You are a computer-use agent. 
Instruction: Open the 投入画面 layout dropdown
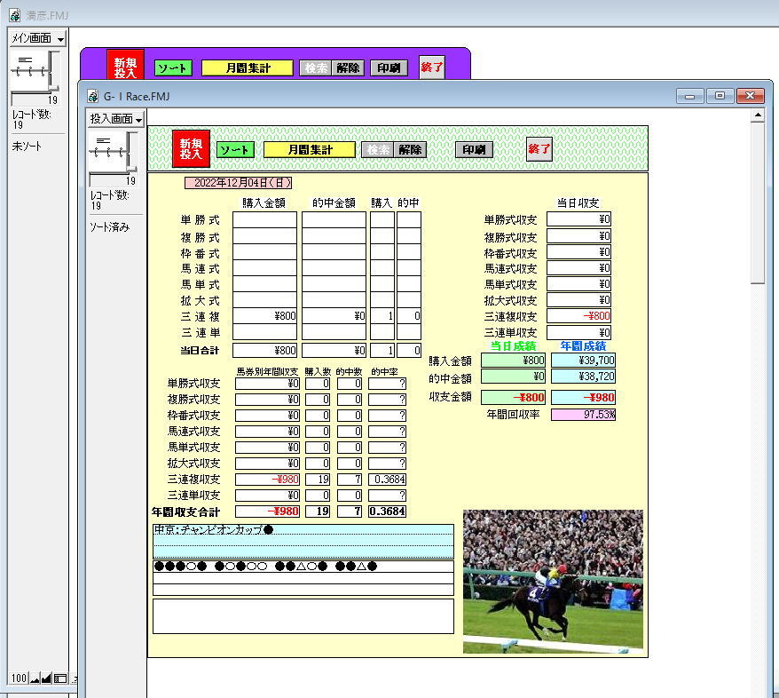click(116, 119)
